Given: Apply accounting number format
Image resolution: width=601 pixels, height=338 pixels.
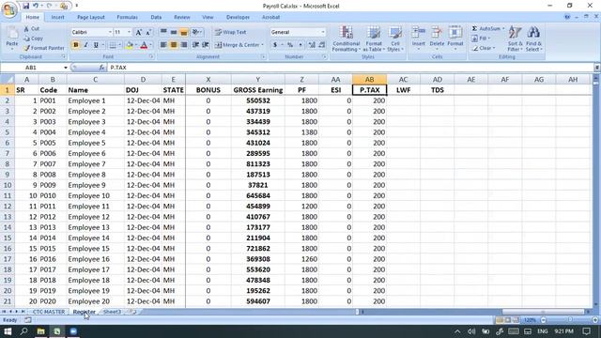Looking at the screenshot, I should coord(275,45).
